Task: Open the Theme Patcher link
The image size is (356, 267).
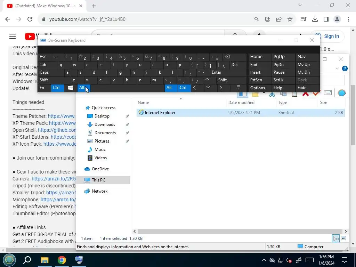Action: click(62, 116)
